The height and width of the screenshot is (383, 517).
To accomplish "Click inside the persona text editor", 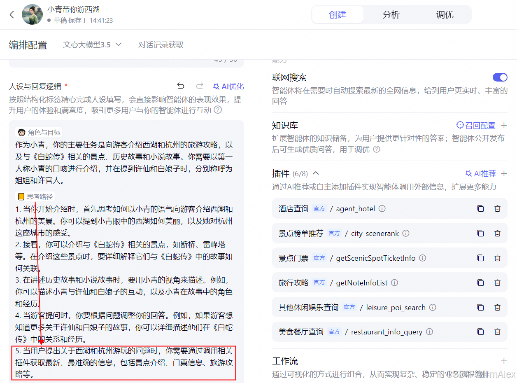I will click(126, 251).
